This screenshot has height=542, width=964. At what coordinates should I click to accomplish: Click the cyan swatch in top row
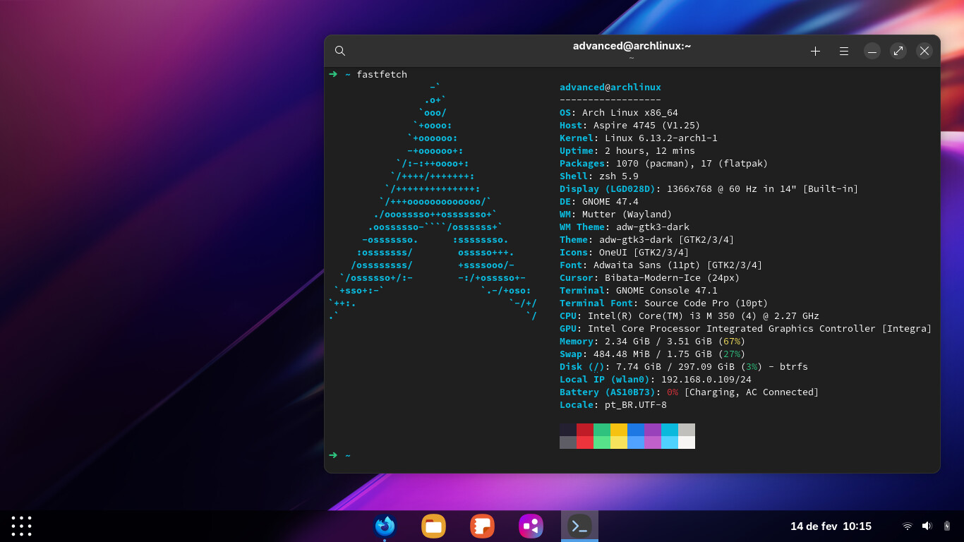670,430
